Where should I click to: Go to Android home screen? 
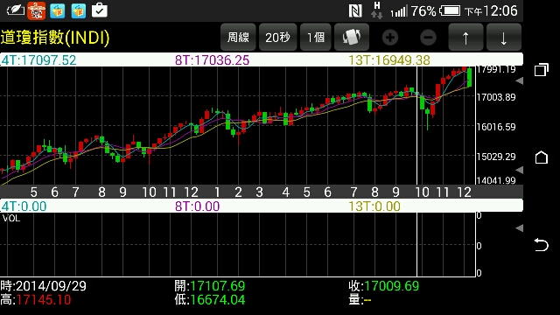point(542,157)
